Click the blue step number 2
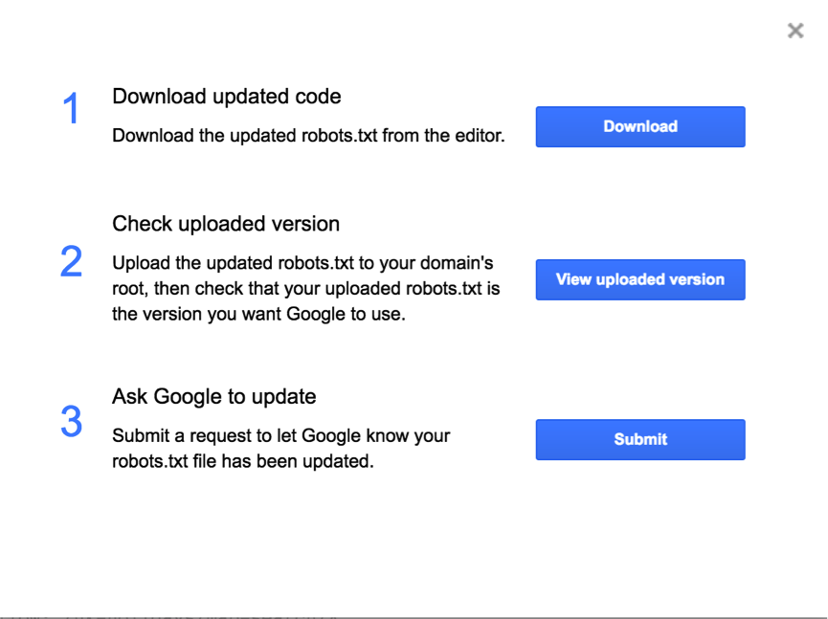This screenshot has width=828, height=619. 72,262
